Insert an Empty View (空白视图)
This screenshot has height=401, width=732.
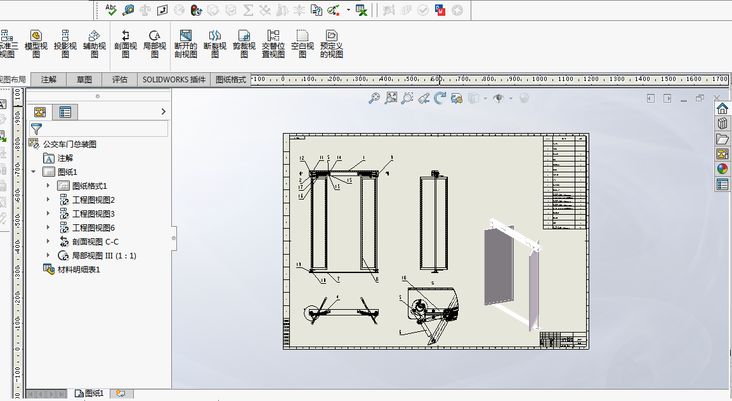(303, 44)
